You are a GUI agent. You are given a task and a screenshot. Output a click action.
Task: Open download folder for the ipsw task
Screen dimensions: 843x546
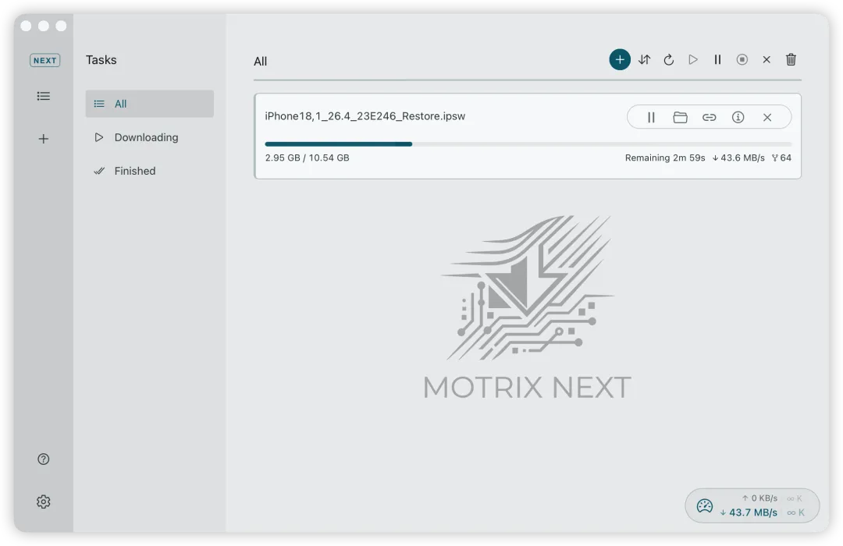tap(680, 117)
